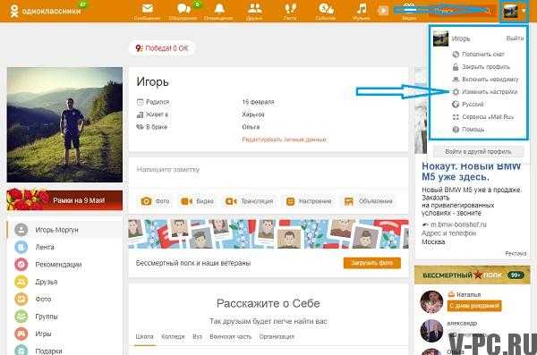
Task: Click Друзья icon in left sidebar
Action: coord(21,282)
